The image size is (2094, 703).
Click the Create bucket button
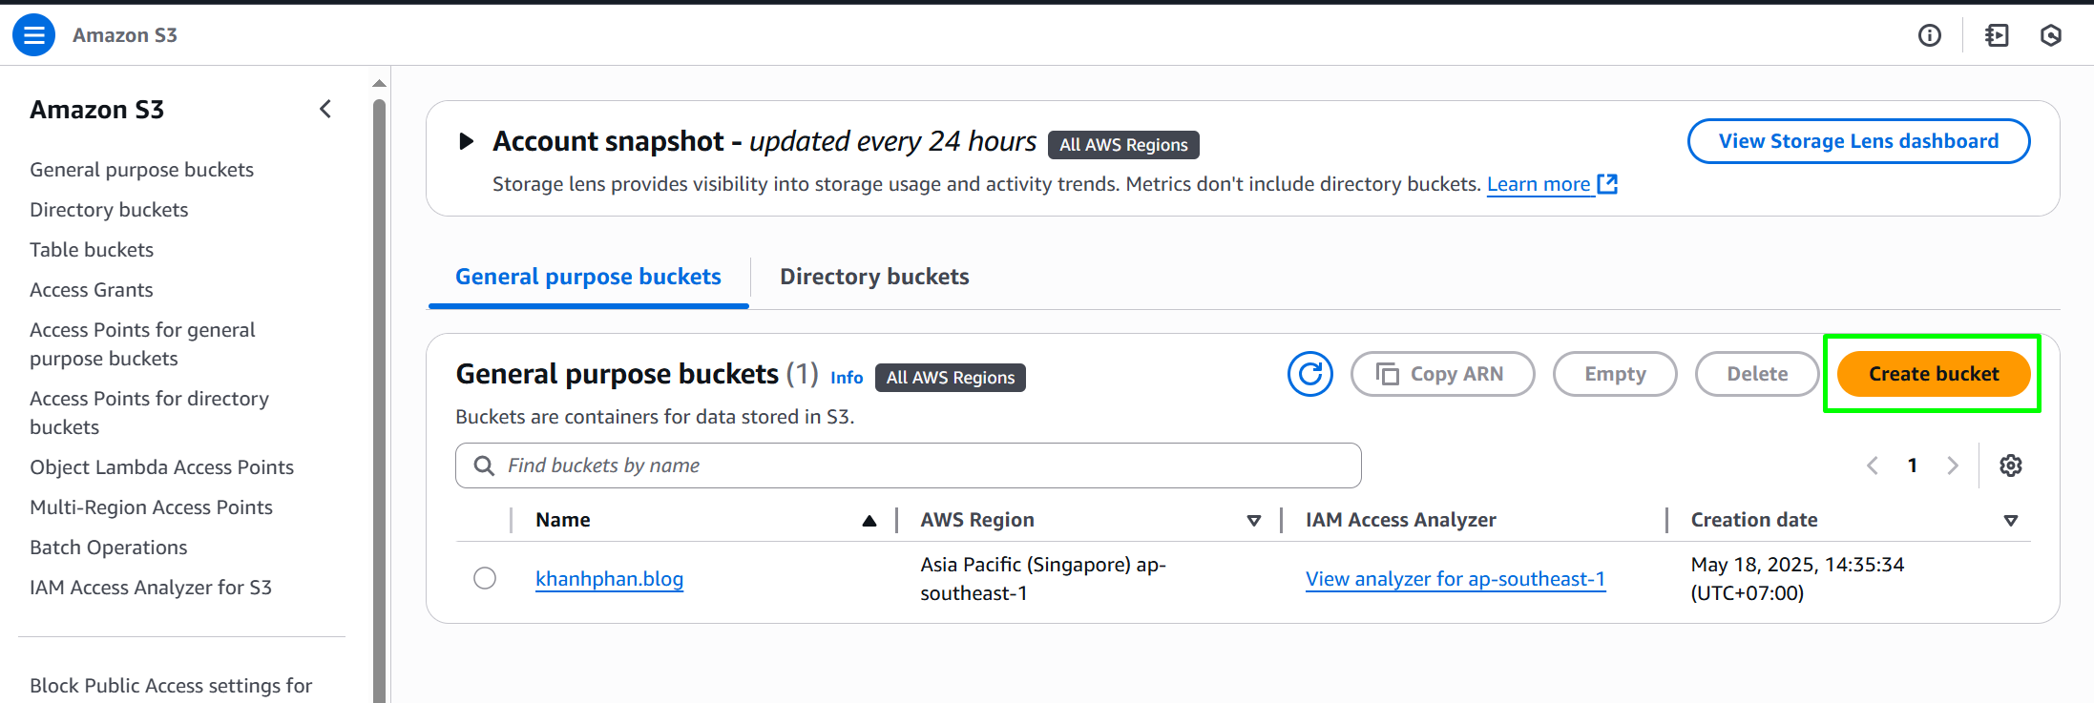1933,374
